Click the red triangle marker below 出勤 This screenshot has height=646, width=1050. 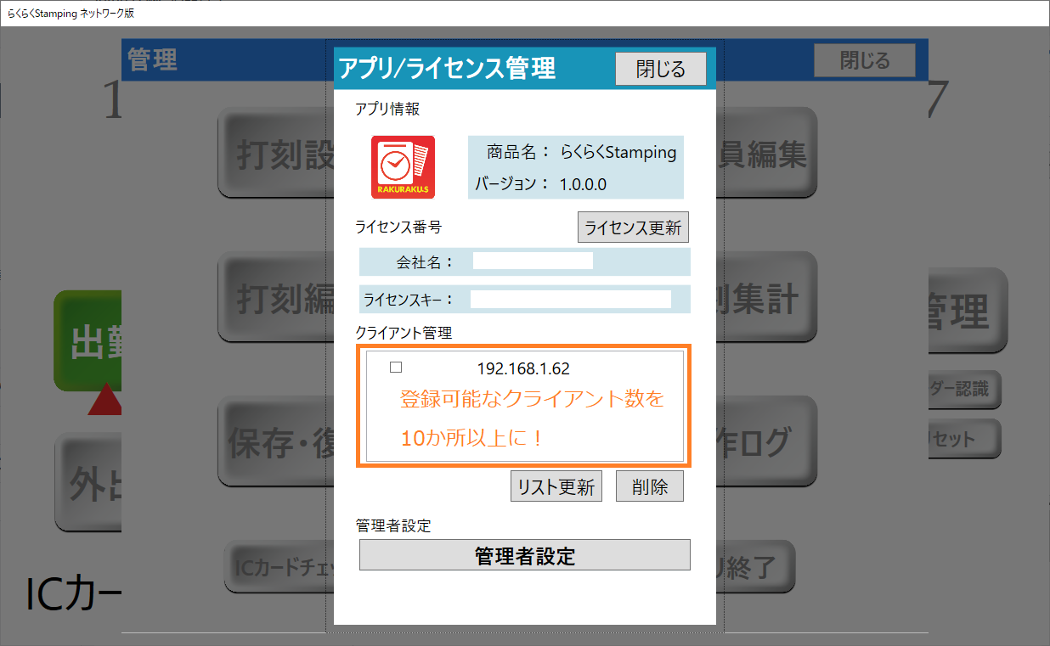point(106,400)
